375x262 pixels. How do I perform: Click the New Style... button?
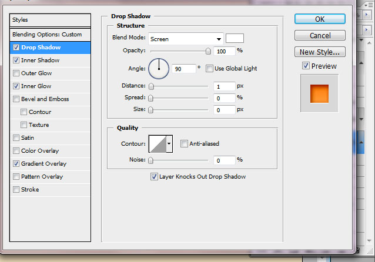click(x=320, y=52)
